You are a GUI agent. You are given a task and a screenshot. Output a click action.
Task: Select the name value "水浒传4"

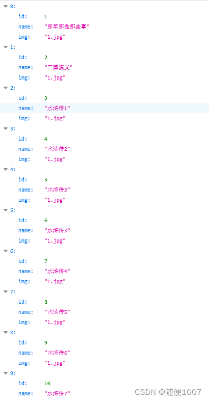click(57, 271)
